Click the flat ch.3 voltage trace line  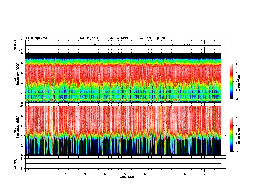[123, 163]
